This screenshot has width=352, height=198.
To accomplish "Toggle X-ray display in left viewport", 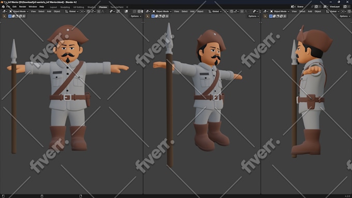I will coord(135,11).
